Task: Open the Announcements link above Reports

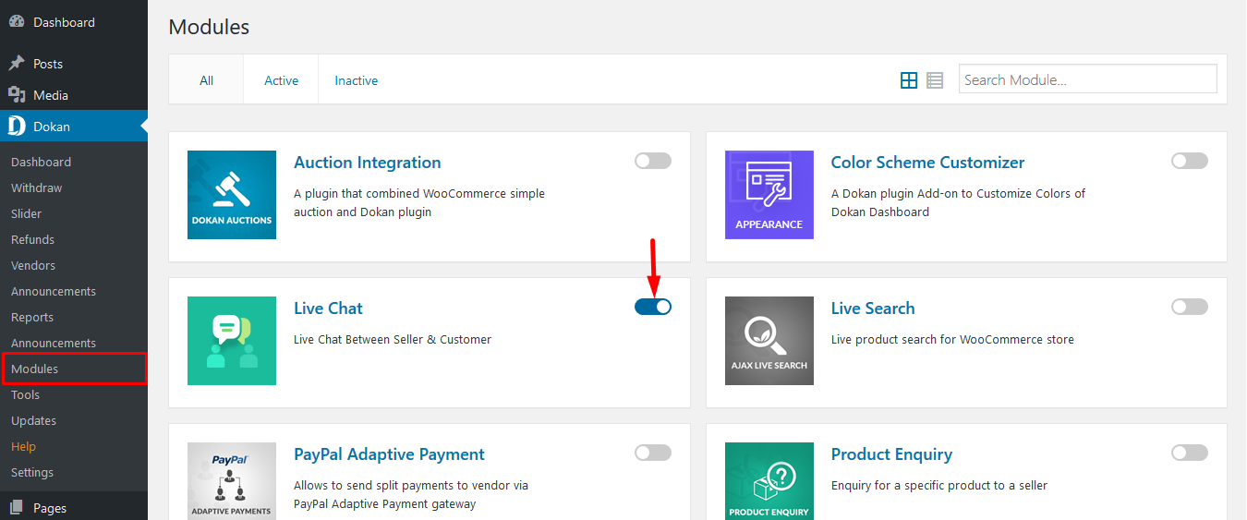Action: (54, 291)
